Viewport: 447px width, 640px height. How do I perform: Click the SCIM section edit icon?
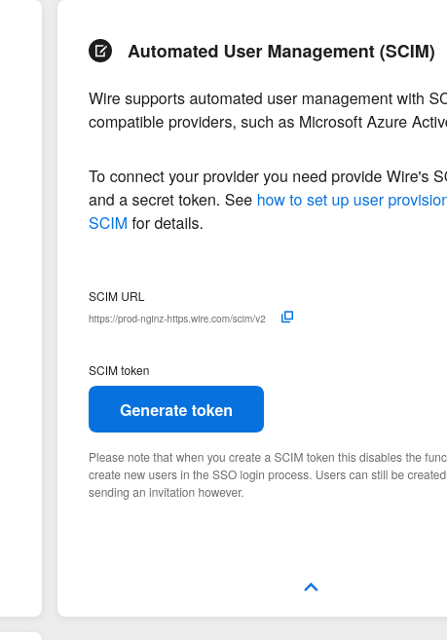click(x=100, y=51)
